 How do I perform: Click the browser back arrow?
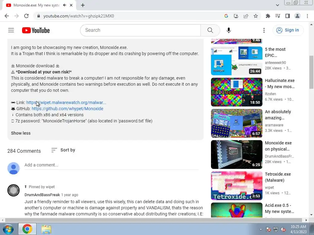pos(7,16)
